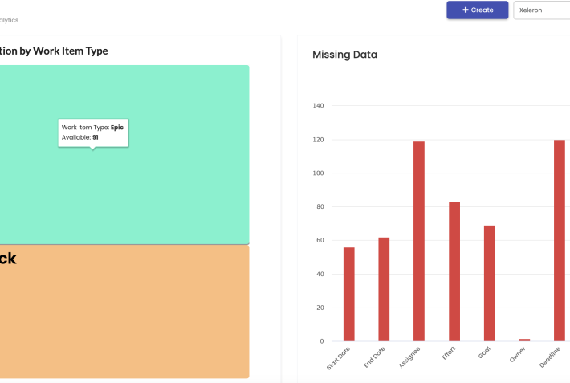Click the 140 value on the y-axis
Image resolution: width=570 pixels, height=383 pixels.
(318, 106)
